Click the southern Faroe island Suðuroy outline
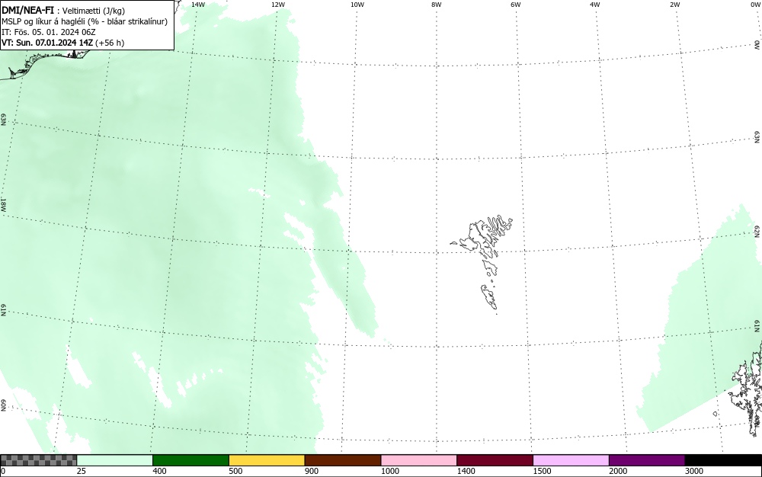Viewport: 762px width, 477px height. pyautogui.click(x=489, y=296)
